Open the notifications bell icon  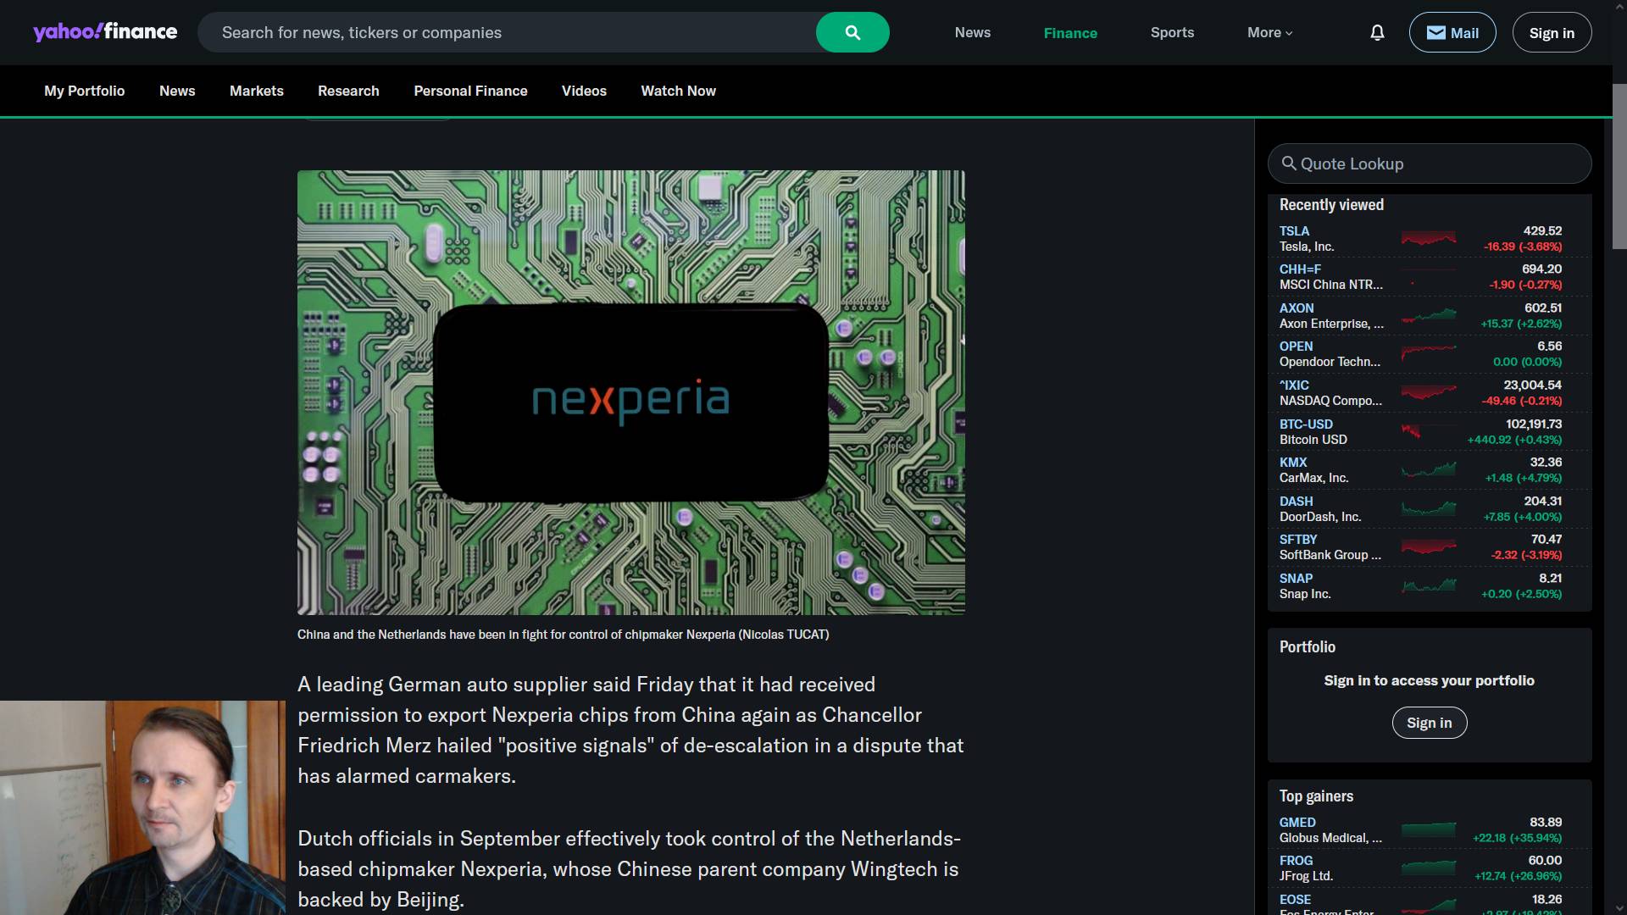click(x=1377, y=32)
